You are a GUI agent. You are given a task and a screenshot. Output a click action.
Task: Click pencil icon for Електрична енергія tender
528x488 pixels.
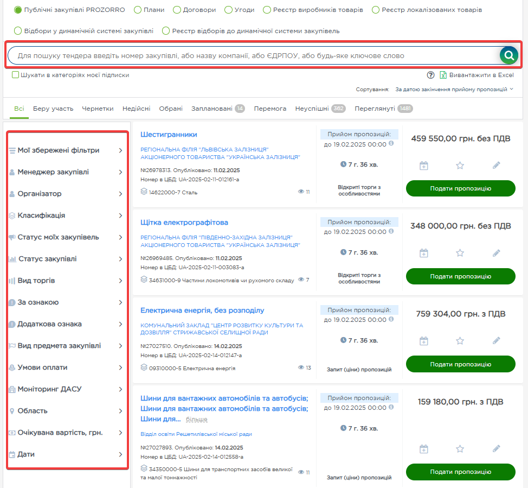click(496, 341)
